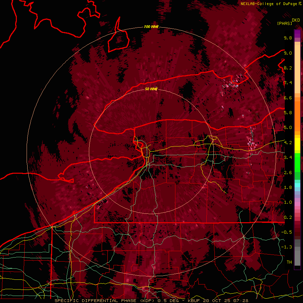The height and width of the screenshot is (303, 303).
Task: Pick the 6.6 scale value
Action: 288,98
